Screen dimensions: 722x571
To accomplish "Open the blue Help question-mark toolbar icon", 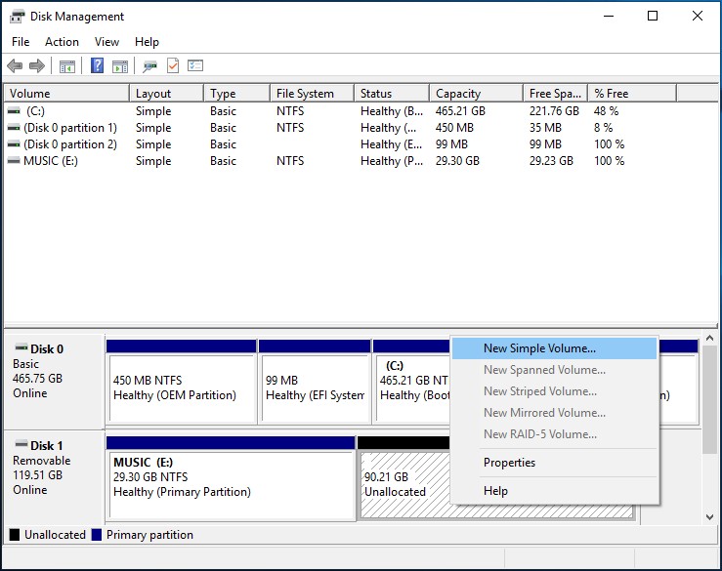I will click(x=97, y=65).
